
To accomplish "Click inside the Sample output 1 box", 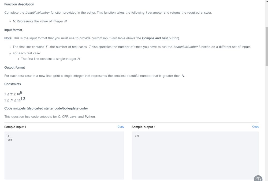I will coord(195,155).
